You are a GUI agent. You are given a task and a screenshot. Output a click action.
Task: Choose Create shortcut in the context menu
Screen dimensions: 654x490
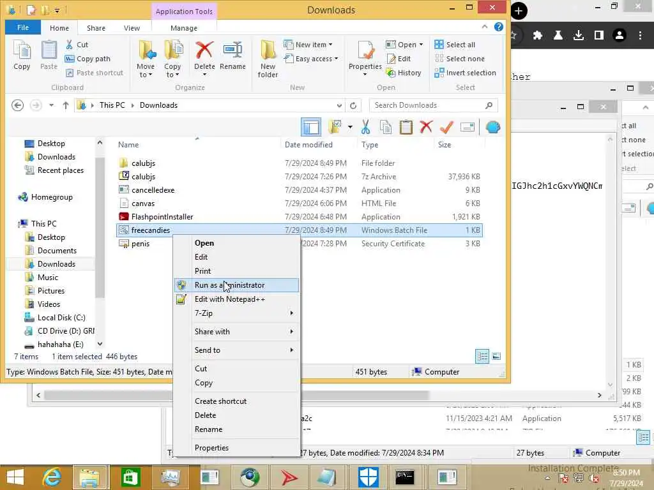coord(236,401)
